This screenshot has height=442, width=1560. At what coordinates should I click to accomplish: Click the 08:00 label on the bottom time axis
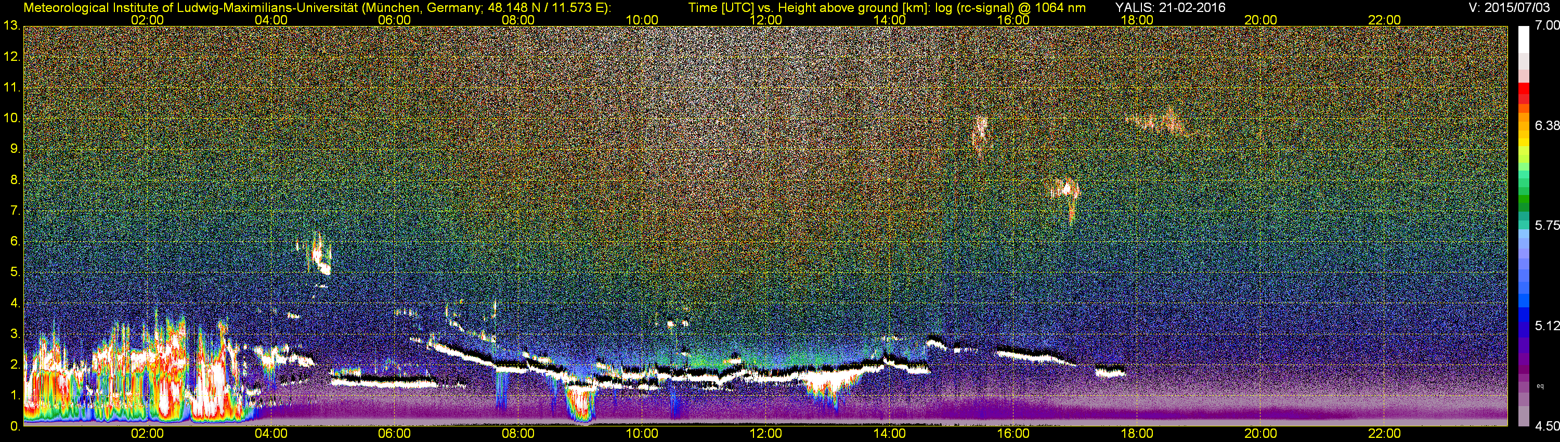(x=518, y=434)
